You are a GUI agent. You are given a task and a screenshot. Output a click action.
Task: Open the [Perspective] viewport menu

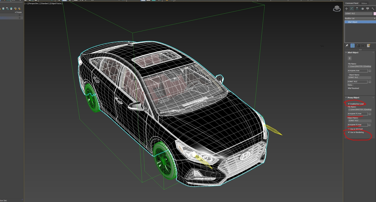coord(34,3)
